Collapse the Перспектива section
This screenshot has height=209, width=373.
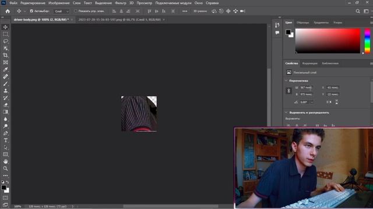(x=286, y=81)
